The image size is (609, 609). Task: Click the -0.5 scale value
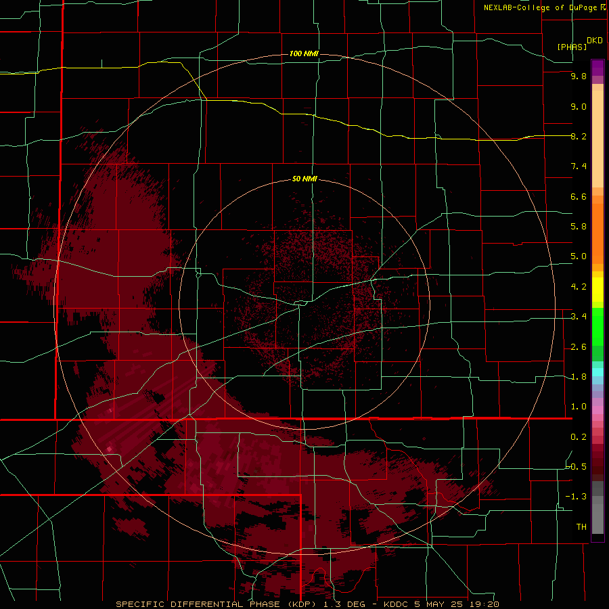576,467
